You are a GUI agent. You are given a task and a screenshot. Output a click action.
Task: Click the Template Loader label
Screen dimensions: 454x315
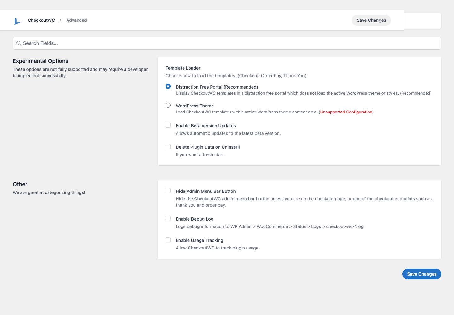coord(183,68)
